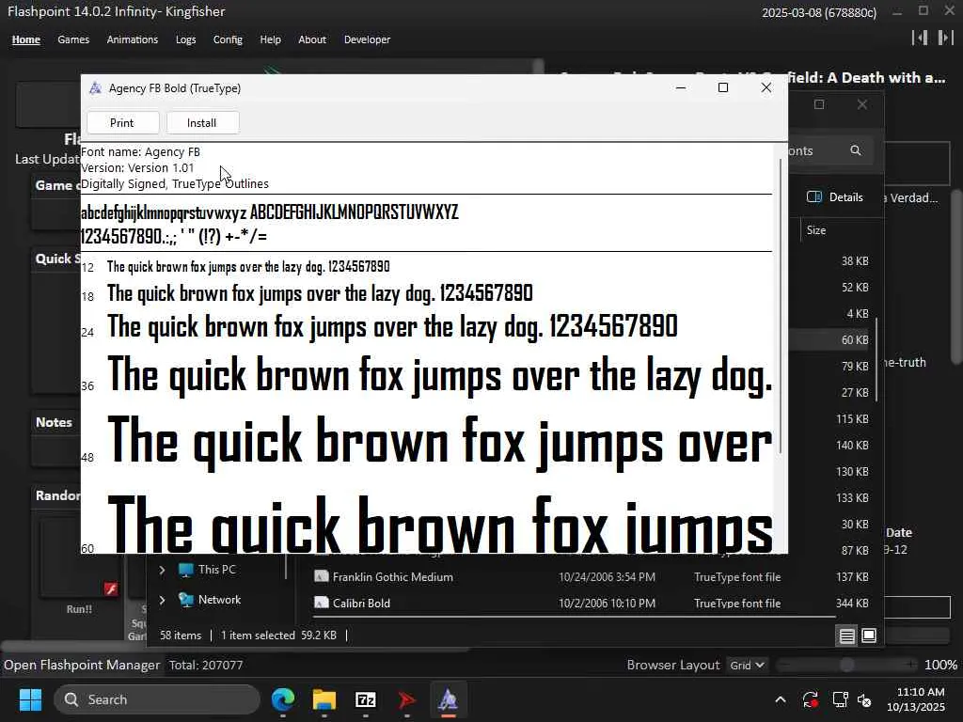This screenshot has width=963, height=722.
Task: Click the font viewer vertical scrollbar
Action: [781, 306]
